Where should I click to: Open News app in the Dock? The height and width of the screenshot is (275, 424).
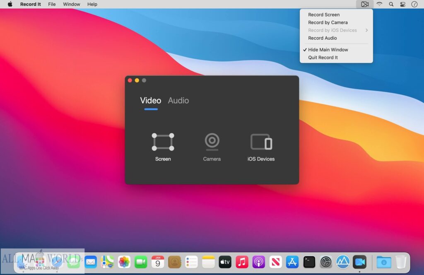(x=275, y=262)
